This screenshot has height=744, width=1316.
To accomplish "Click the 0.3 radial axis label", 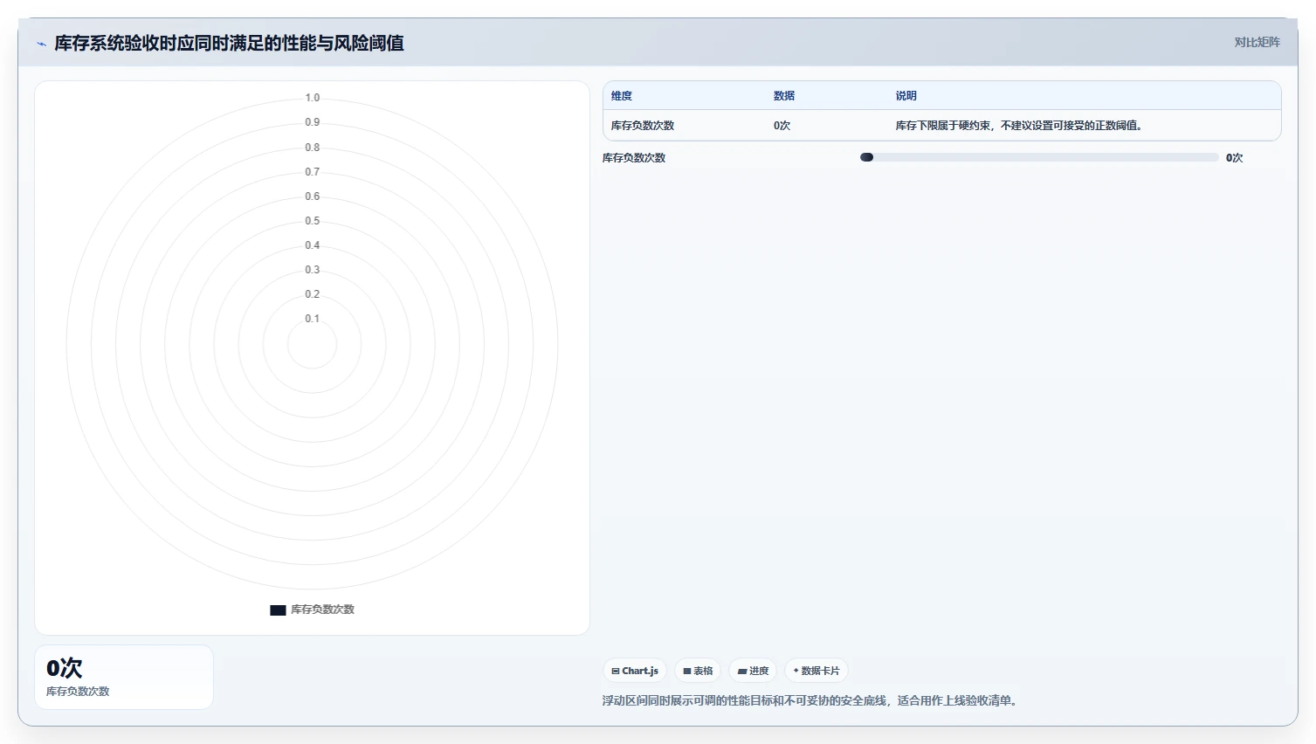I will coord(313,270).
